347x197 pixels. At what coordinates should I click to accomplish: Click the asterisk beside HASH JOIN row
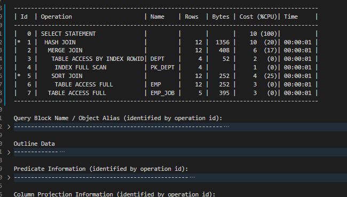tap(19, 42)
